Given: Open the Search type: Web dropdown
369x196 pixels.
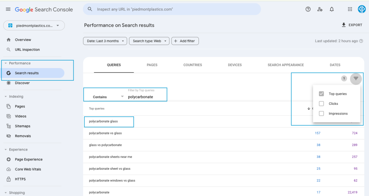Looking at the screenshot, I should (x=149, y=41).
